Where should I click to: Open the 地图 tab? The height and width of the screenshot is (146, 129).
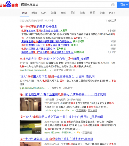coord(92,13)
